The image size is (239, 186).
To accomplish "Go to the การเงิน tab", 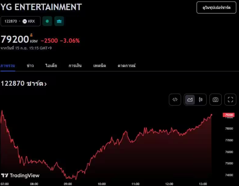I will [75, 66].
